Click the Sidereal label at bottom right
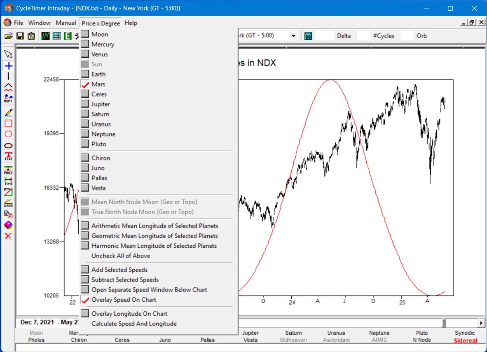487x352 pixels. click(x=465, y=340)
